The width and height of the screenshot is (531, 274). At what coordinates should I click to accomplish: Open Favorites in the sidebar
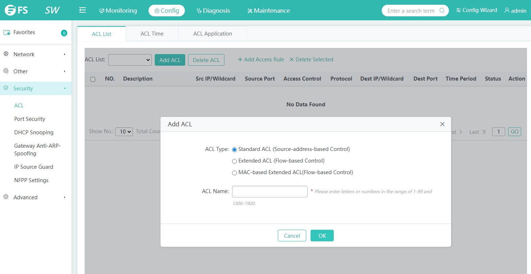(x=24, y=32)
